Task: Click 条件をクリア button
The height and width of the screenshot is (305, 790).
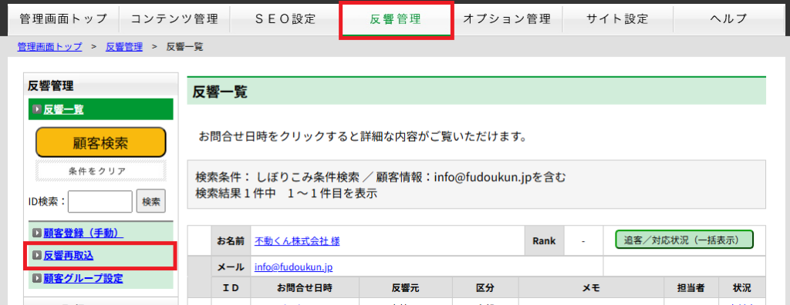Action: 101,171
